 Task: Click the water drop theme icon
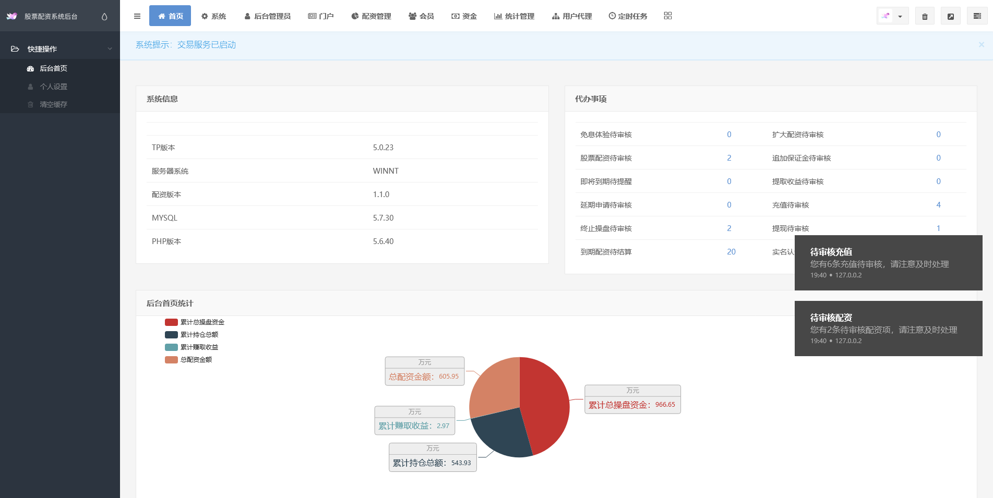tap(104, 17)
